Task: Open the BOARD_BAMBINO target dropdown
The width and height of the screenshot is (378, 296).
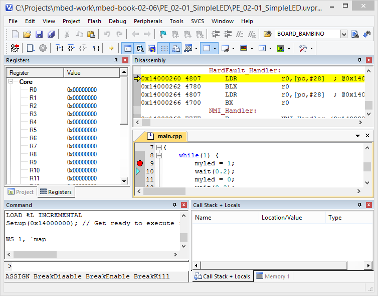Action: tap(344, 34)
